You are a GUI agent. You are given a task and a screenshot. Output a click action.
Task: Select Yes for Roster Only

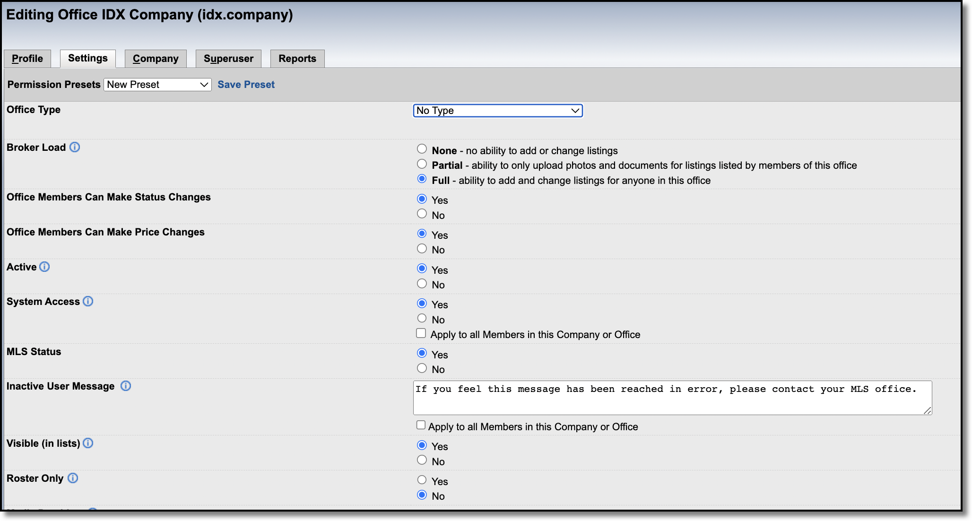click(422, 480)
